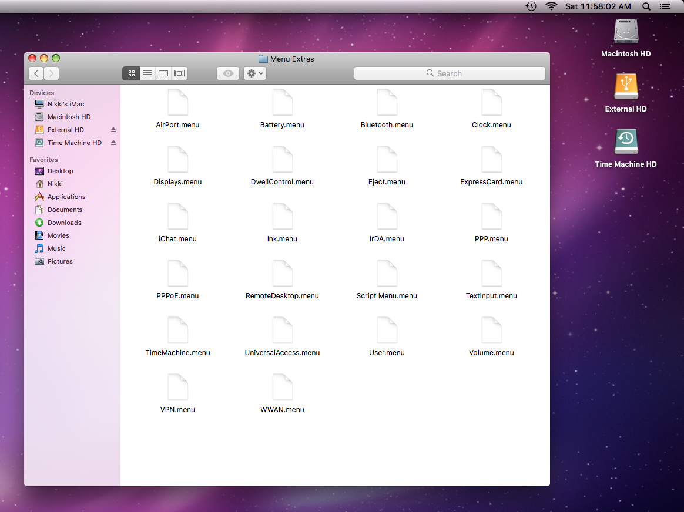
Task: Open the Time Machine menu bar icon
Action: 531,6
